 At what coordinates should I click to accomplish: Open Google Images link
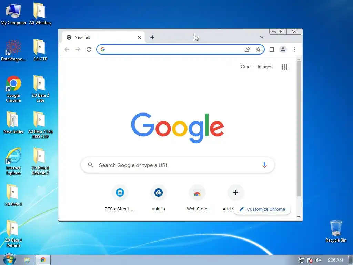(x=265, y=67)
